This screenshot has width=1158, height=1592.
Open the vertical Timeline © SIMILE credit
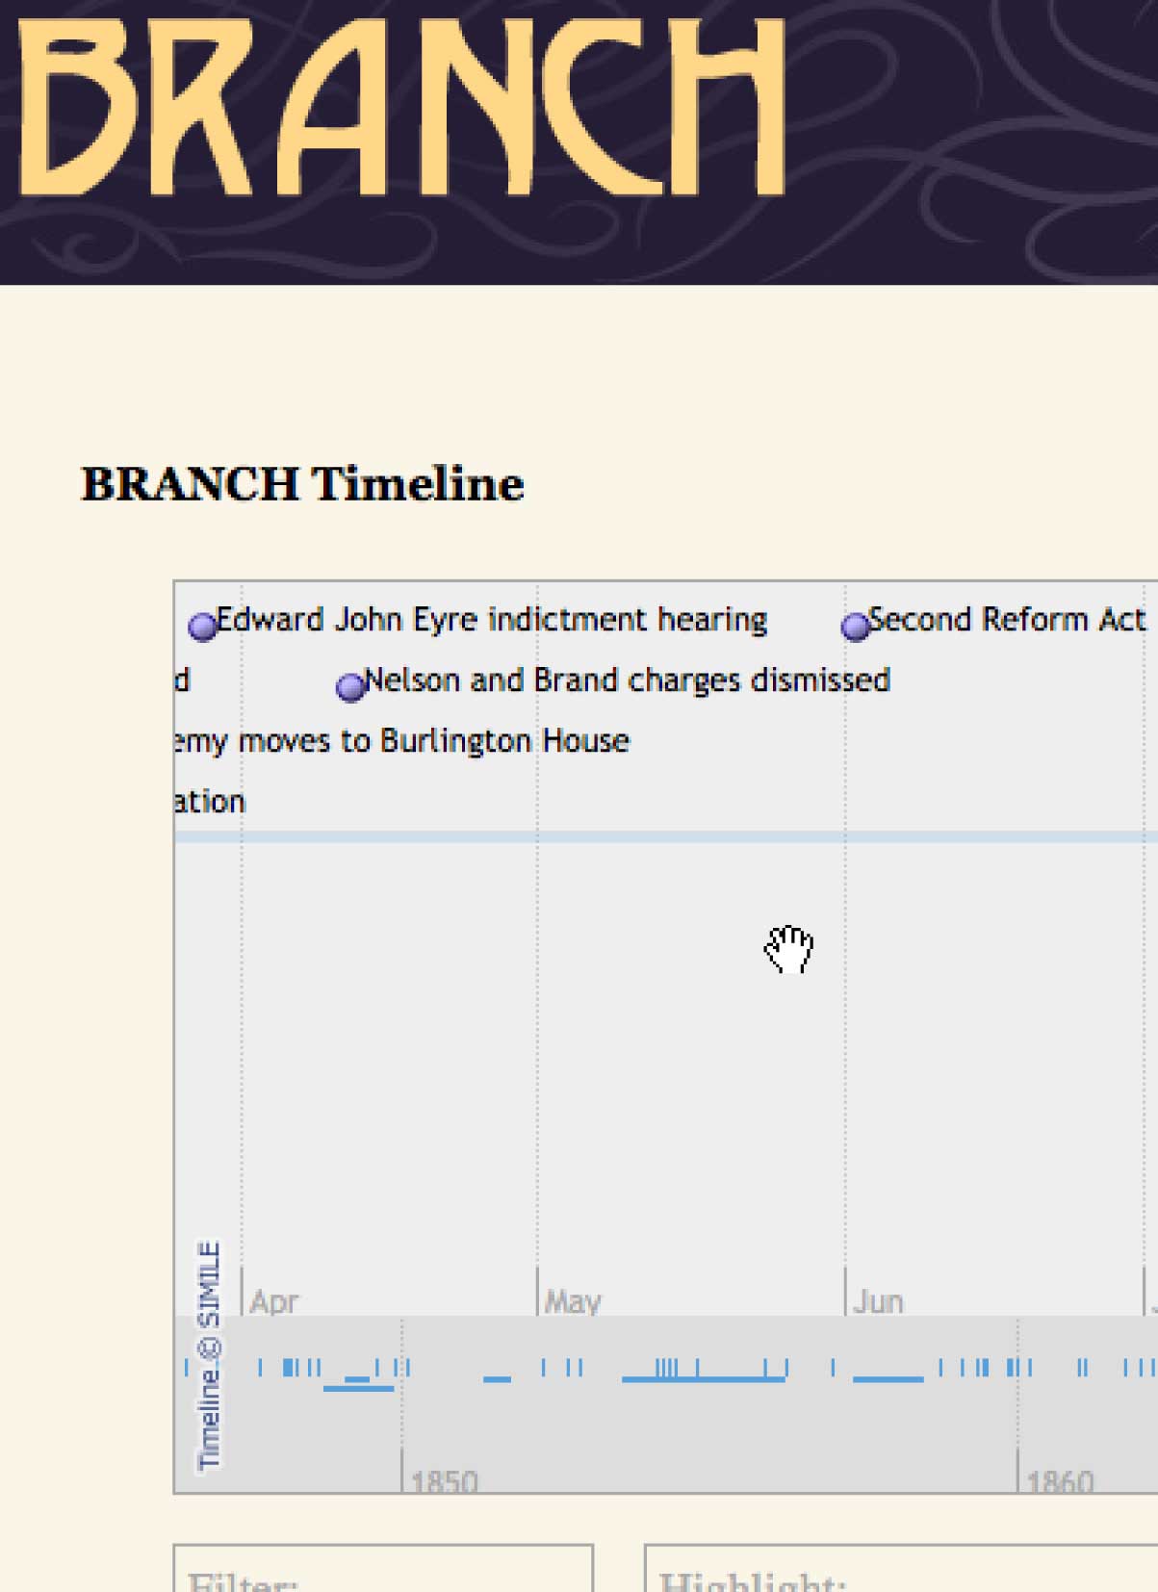click(209, 1356)
